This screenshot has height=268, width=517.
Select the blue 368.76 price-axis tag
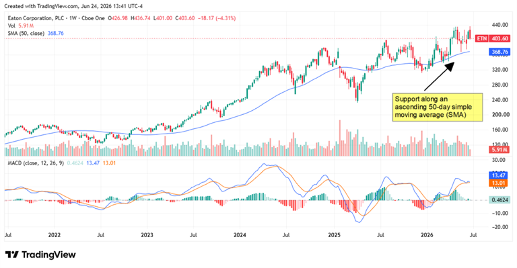coord(500,52)
